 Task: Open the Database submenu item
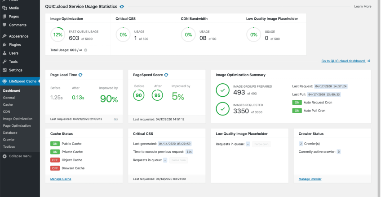10,133
